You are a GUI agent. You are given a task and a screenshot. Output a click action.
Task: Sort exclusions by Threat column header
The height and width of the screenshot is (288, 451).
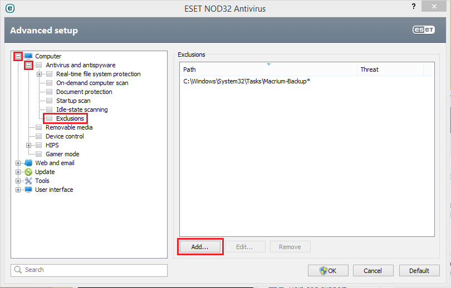390,69
